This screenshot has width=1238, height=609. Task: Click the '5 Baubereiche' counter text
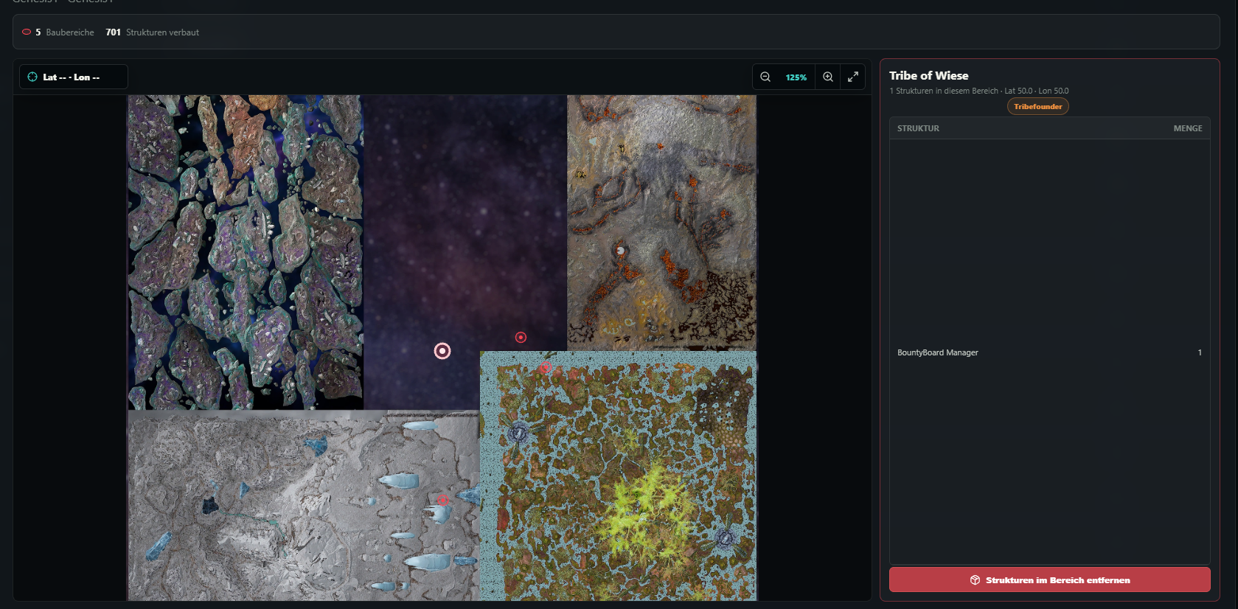(x=65, y=32)
